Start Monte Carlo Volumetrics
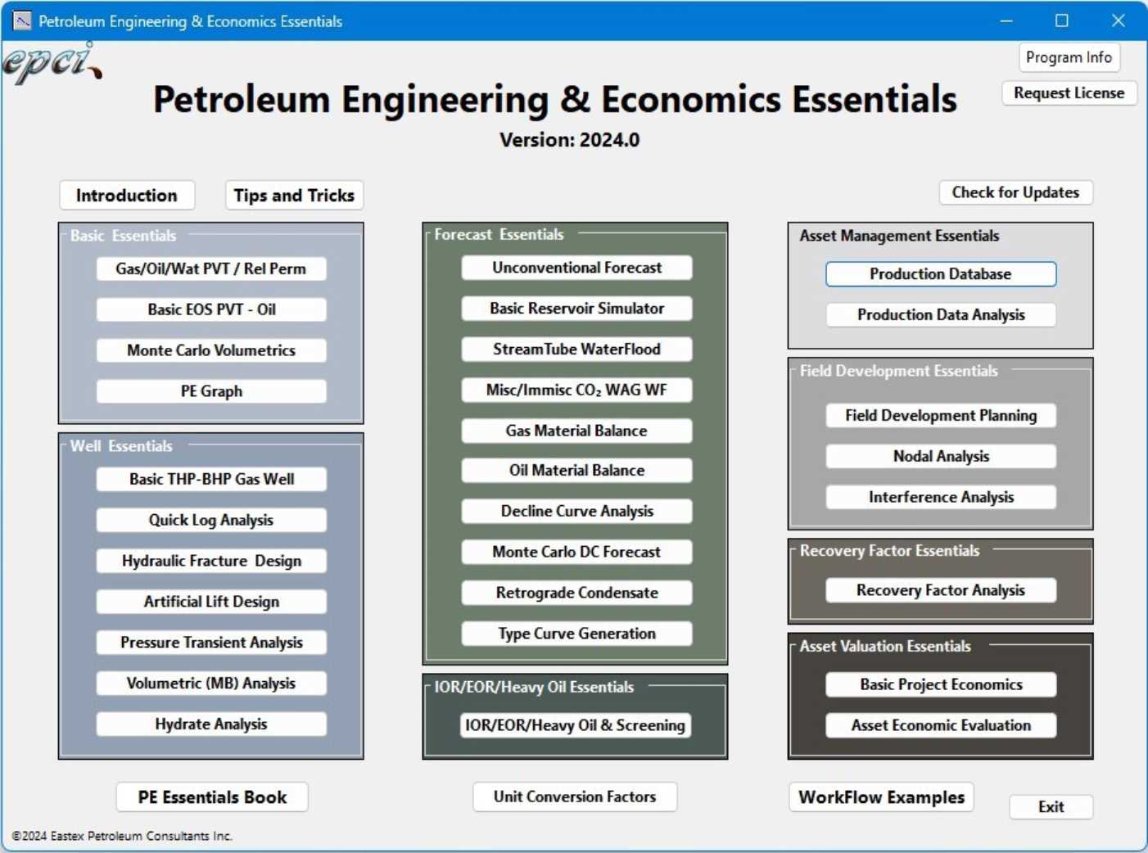The height and width of the screenshot is (853, 1148). (x=211, y=350)
